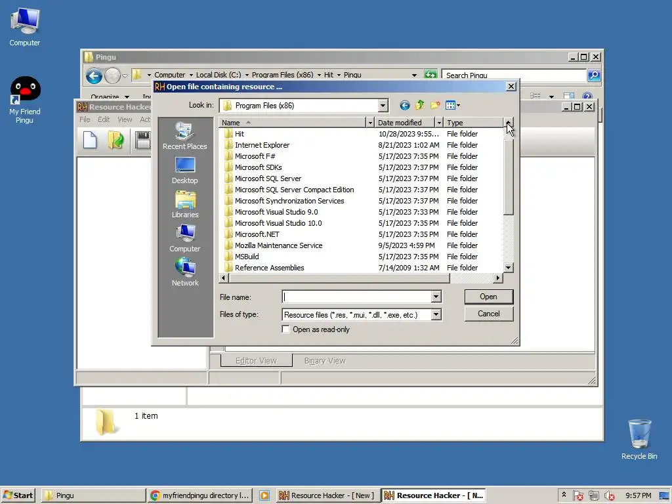Click the refresh icon in the Pingu address bar
This screenshot has height=504, width=672.
pos(430,75)
